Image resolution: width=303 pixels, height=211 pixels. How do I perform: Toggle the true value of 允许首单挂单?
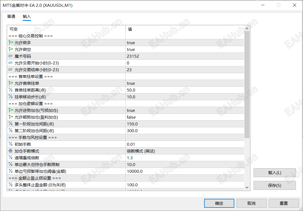click(x=185, y=83)
